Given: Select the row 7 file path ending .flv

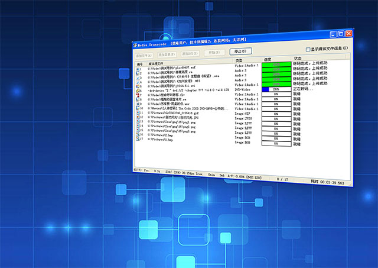Looking at the screenshot, I should click(x=167, y=95).
